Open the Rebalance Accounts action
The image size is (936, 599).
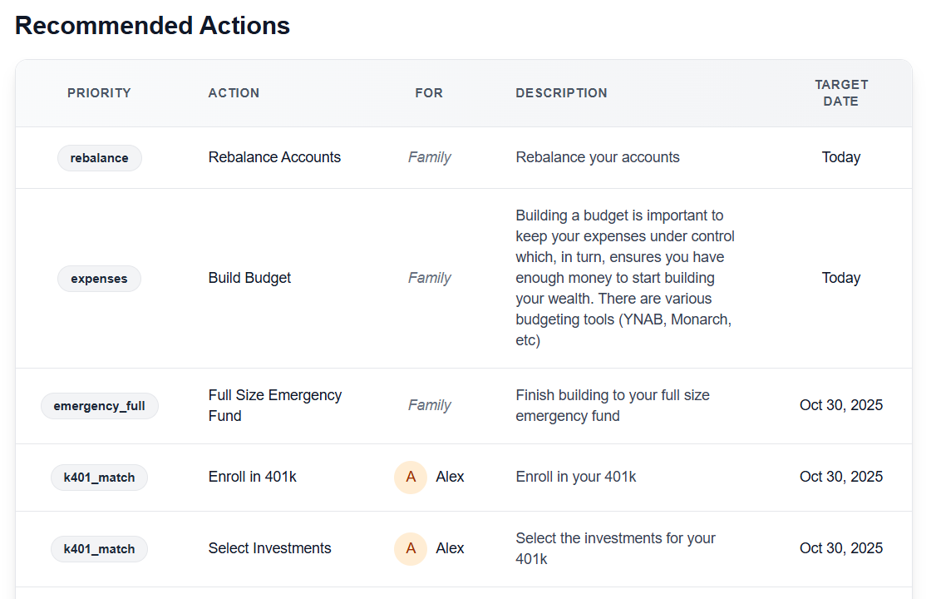(274, 157)
